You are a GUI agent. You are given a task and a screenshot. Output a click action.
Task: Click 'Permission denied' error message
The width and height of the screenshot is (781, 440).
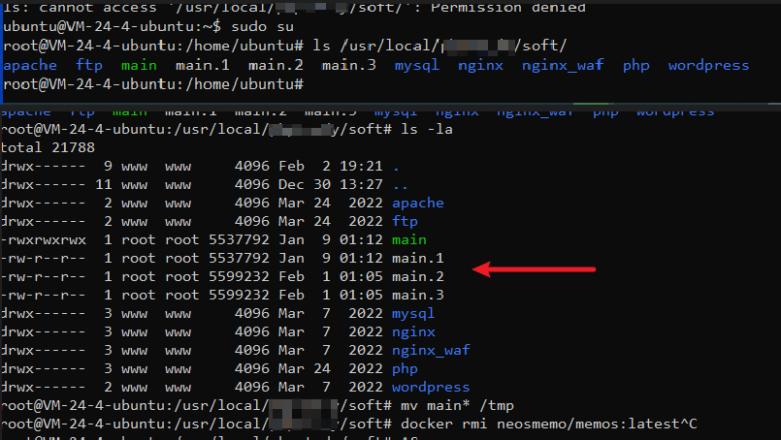[508, 8]
